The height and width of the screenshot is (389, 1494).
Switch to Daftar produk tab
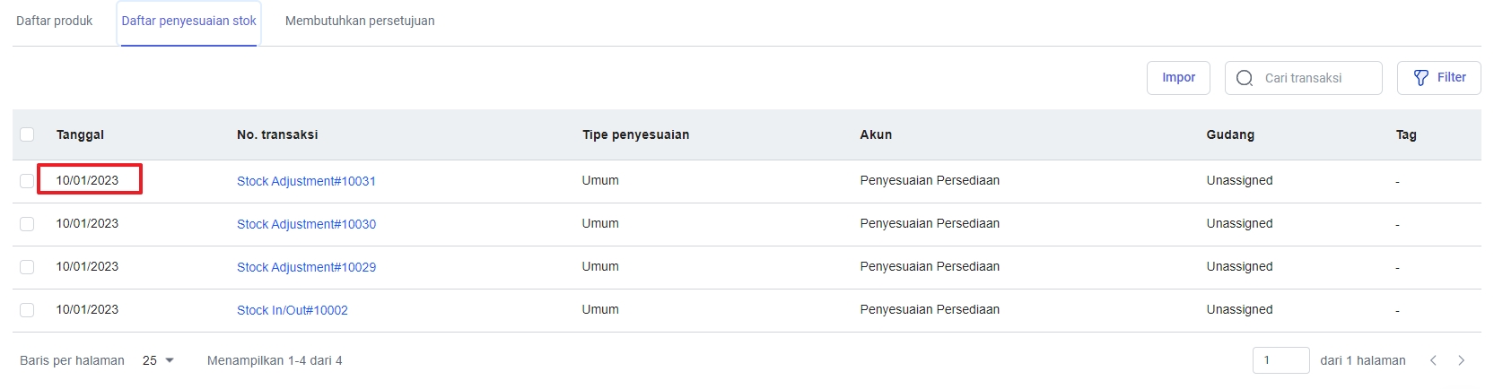coord(55,21)
